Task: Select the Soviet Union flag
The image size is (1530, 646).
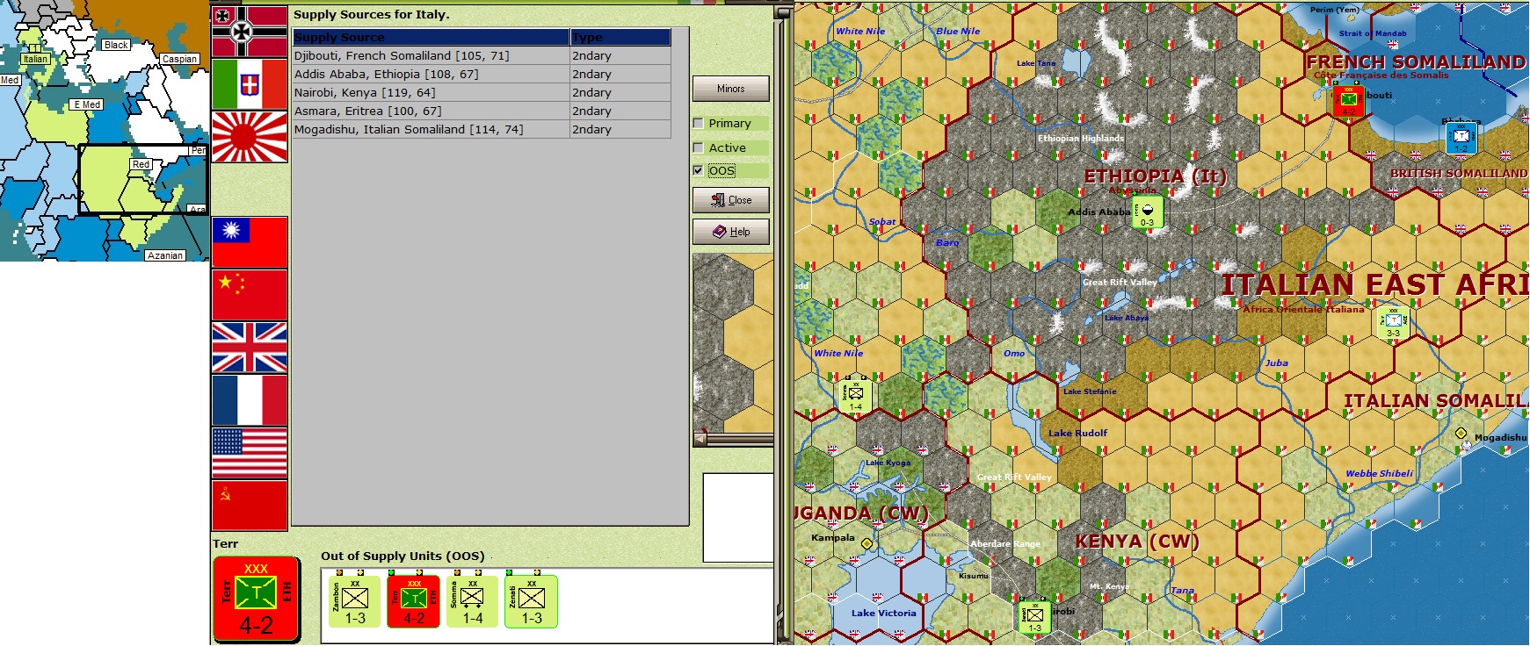Action: point(250,506)
